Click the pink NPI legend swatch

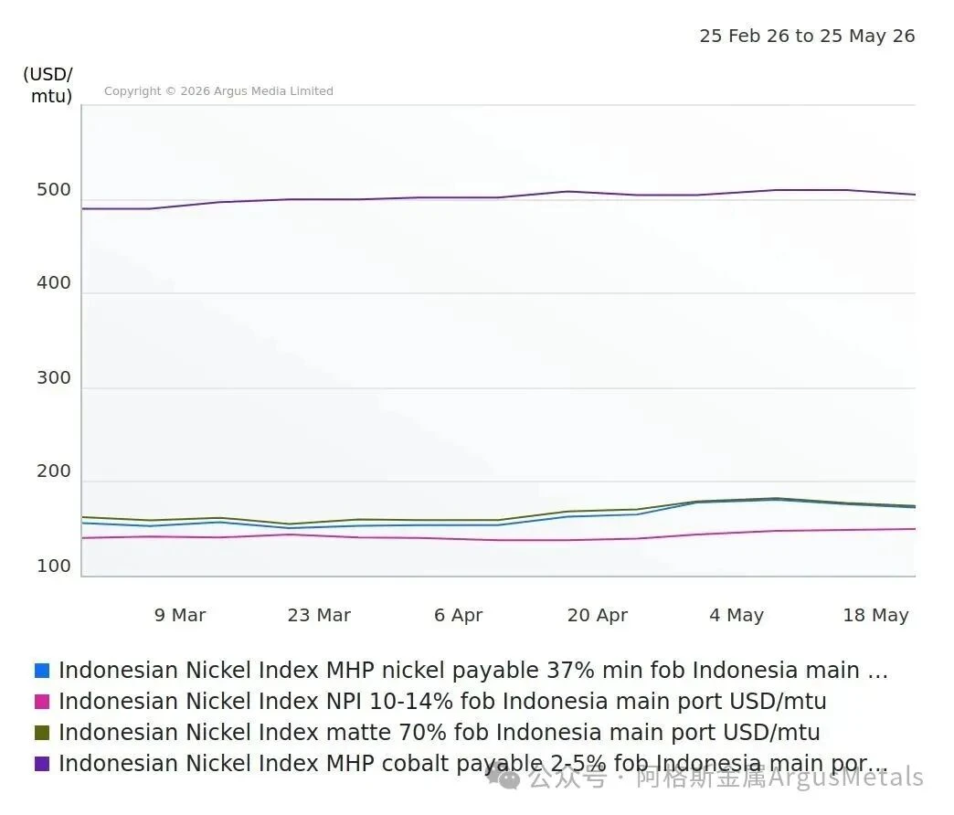click(42, 702)
